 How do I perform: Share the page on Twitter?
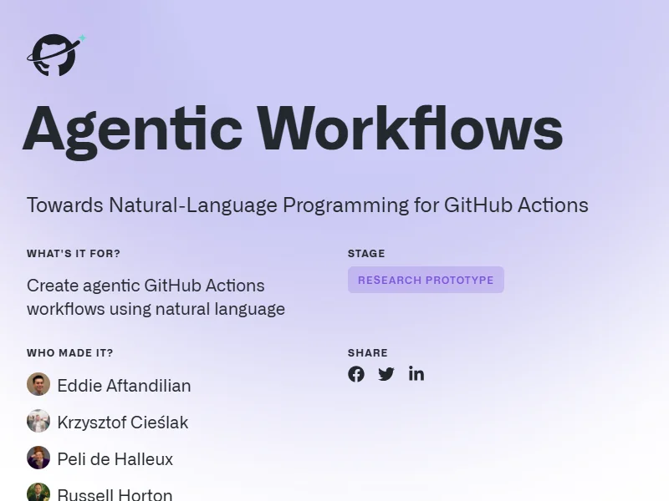[386, 374]
